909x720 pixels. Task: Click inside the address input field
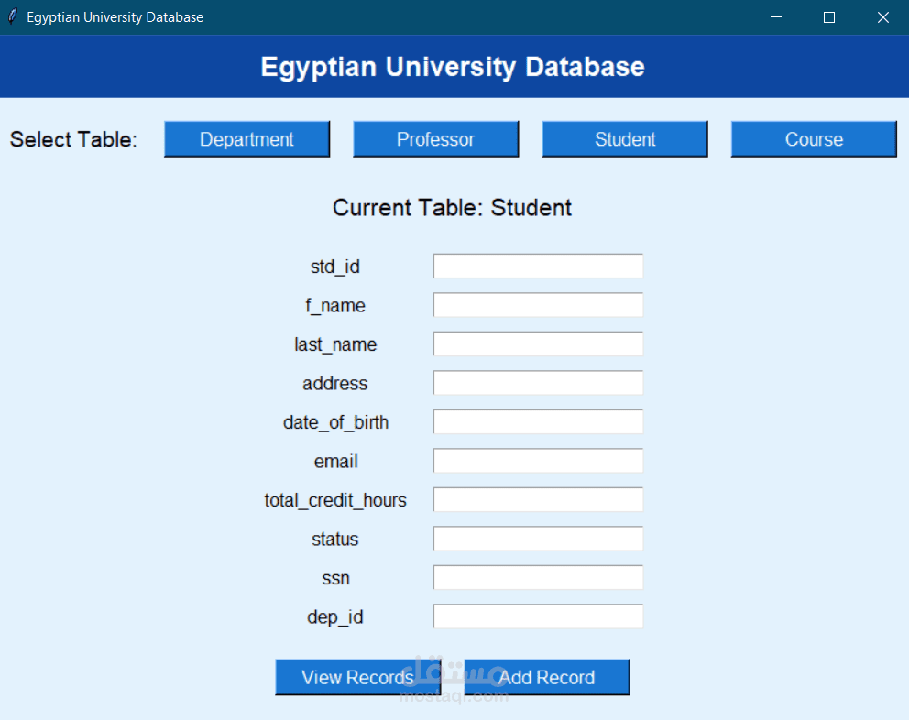point(537,382)
